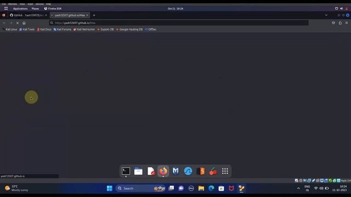Go back one page
Viewport: 351px width, 197px height.
4,23
